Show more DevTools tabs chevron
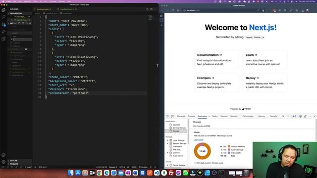This screenshot has height=178, width=317. pos(283,116)
